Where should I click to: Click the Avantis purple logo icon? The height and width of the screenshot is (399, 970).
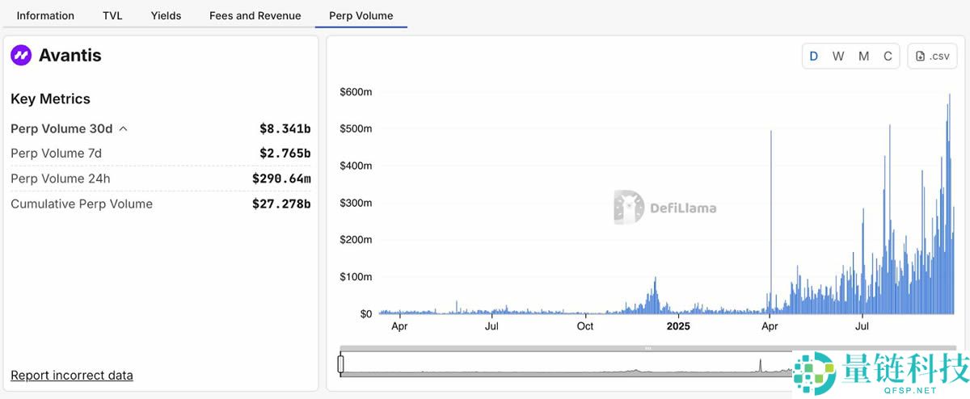coord(21,56)
